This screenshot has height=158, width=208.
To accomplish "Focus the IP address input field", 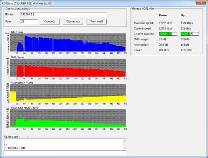I will (x=63, y=15).
